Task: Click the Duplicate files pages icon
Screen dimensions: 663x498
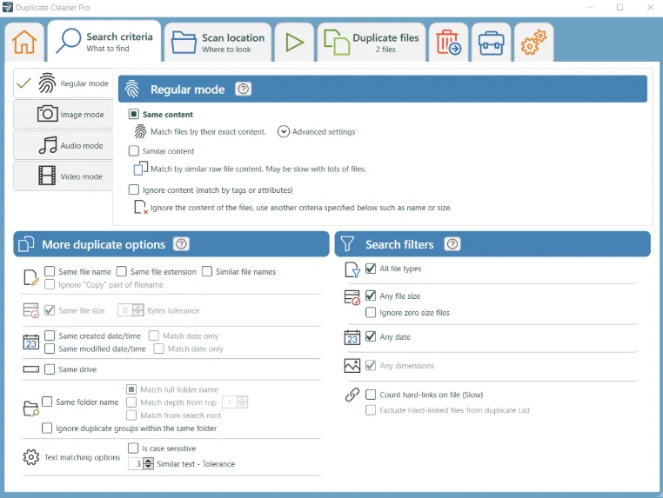Action: coord(337,43)
